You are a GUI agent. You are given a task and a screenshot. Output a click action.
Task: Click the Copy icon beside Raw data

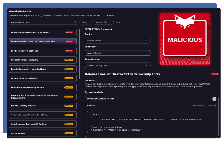215,105
